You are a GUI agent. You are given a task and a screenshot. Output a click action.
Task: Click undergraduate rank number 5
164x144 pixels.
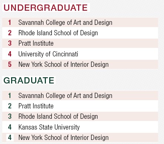pos(10,65)
